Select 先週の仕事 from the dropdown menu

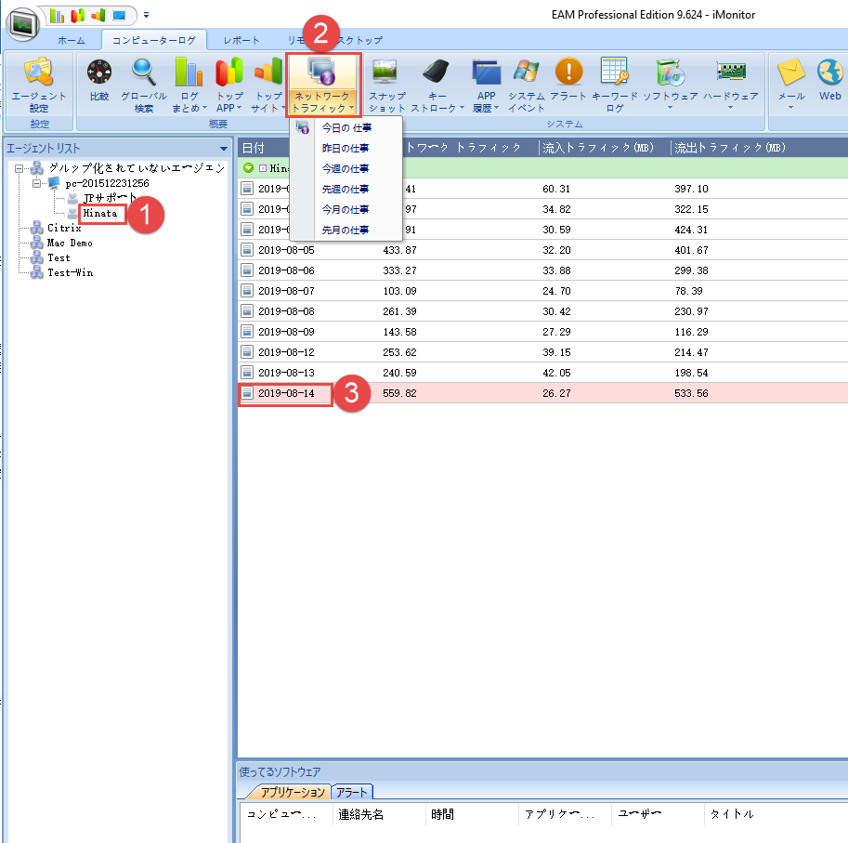pyautogui.click(x=346, y=190)
